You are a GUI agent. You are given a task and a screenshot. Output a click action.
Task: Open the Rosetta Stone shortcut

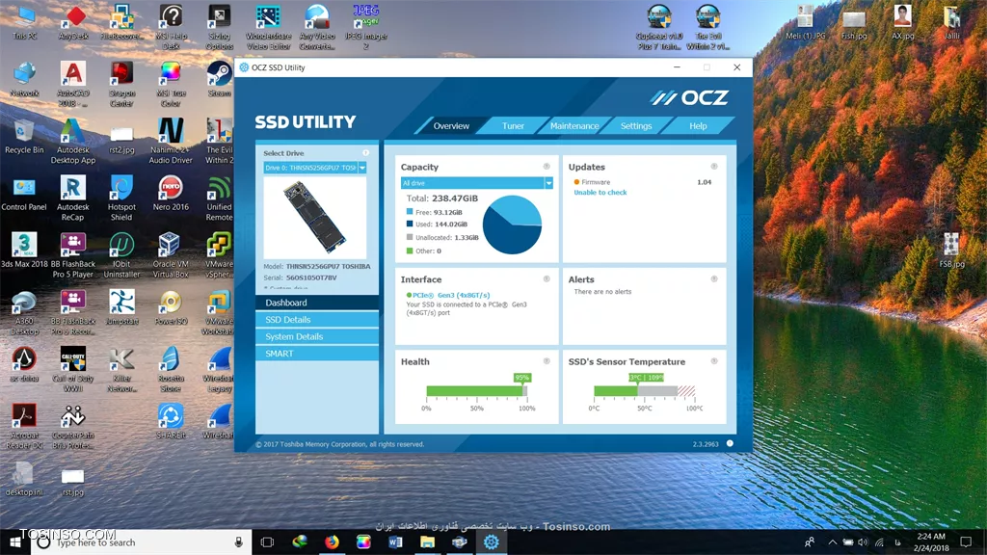(x=171, y=370)
